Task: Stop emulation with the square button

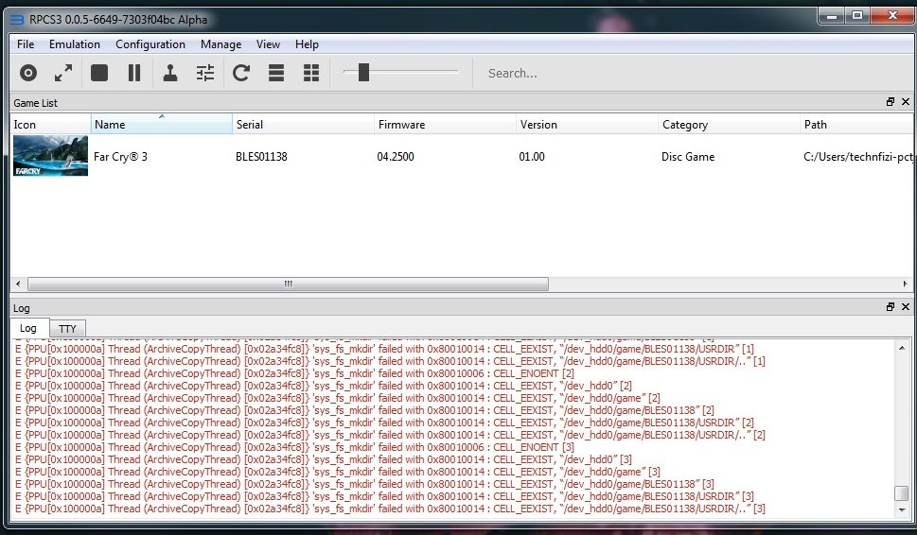Action: (x=99, y=73)
